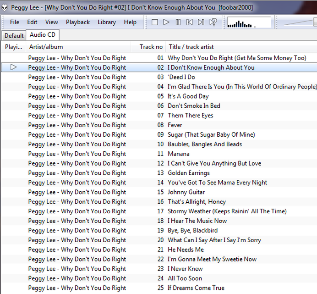Select track I Hear The Music Now
317x294 pixels.
tap(159, 221)
